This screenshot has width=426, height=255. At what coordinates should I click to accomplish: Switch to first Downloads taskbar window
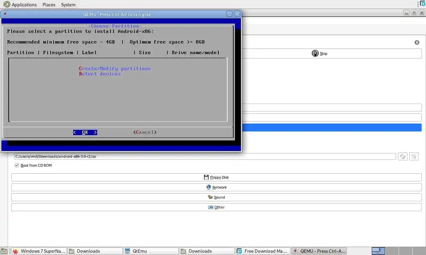(95, 251)
